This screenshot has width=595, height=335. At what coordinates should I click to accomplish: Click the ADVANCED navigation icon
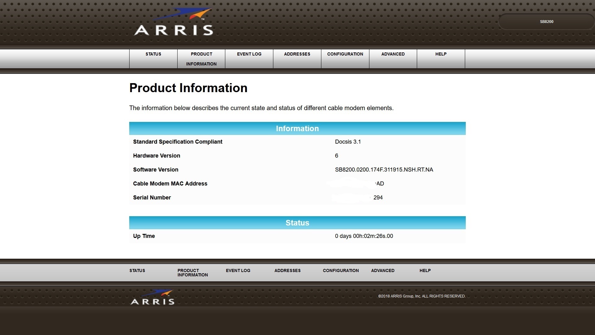point(393,54)
